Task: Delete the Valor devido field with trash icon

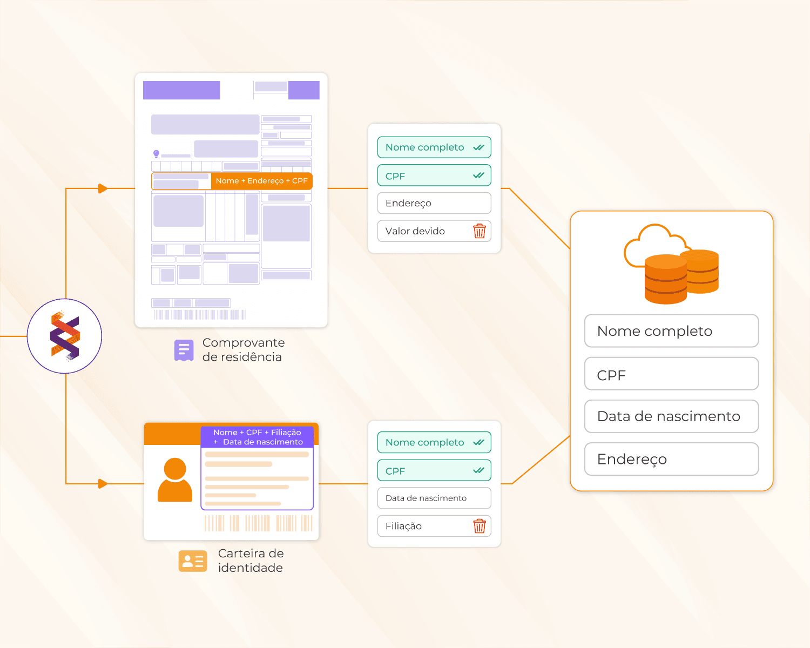Action: tap(479, 231)
